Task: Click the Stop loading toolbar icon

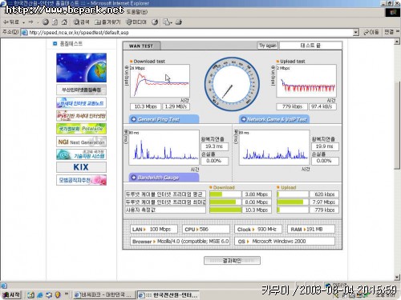Action: pyautogui.click(x=46, y=22)
